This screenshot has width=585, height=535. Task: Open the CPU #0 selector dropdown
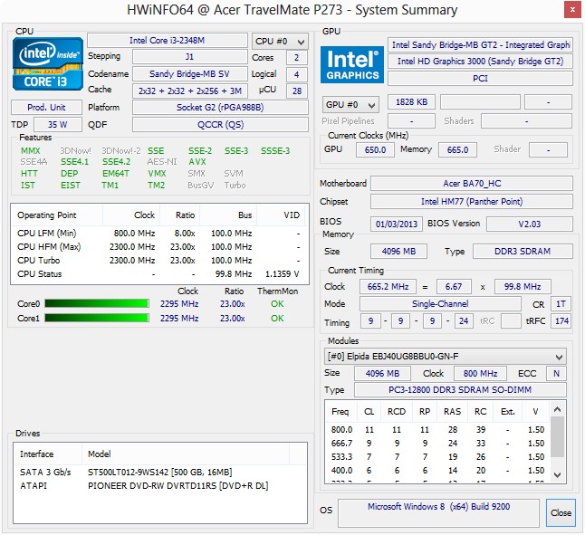point(280,41)
